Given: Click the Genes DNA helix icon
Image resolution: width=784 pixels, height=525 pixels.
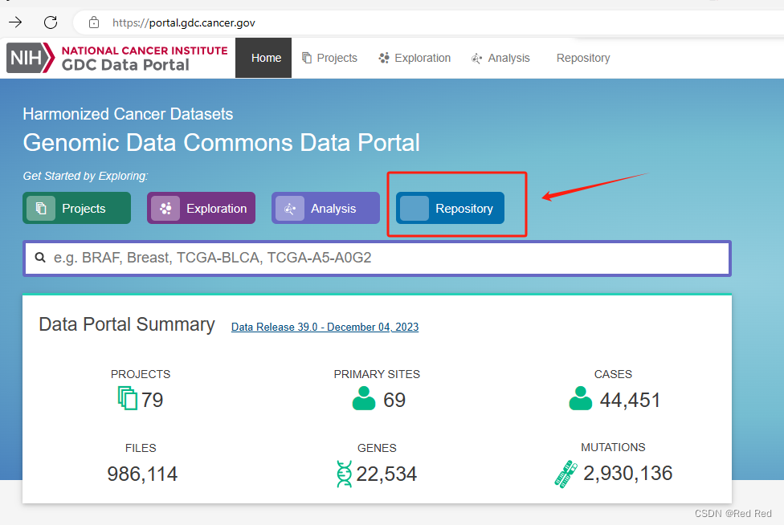Looking at the screenshot, I should (x=344, y=474).
